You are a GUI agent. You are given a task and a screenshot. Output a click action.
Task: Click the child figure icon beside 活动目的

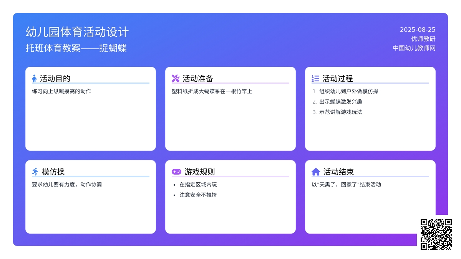click(34, 79)
